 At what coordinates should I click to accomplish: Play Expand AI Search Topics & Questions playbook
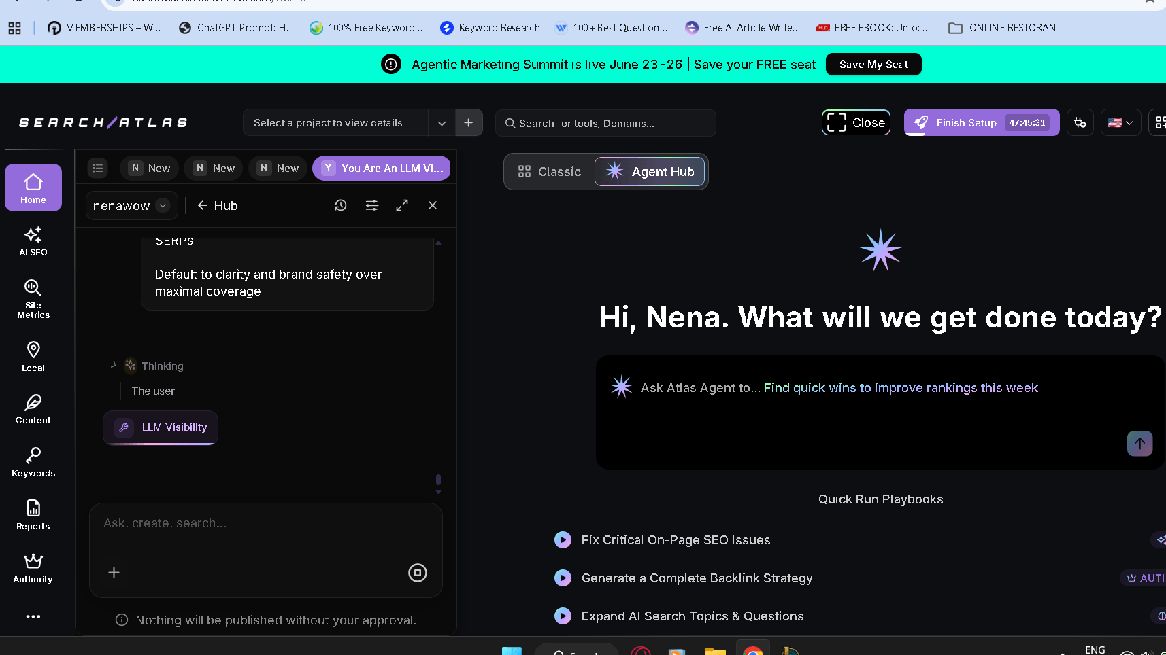(563, 616)
